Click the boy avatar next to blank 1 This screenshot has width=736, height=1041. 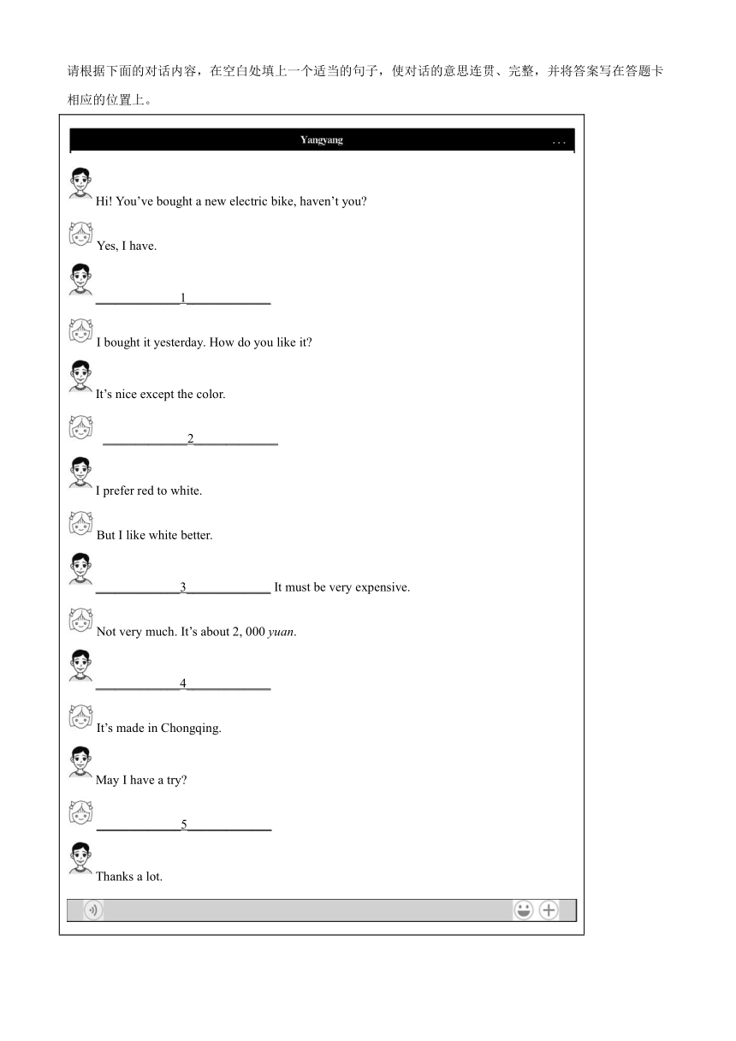[x=80, y=279]
